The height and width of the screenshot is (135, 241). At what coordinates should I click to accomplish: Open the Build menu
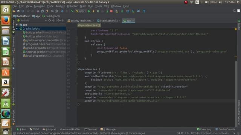(x=83, y=6)
